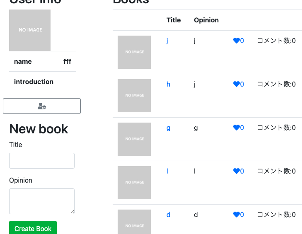This screenshot has width=302, height=234.
Task: Click the thumbnail image of book j
Action: tap(134, 52)
